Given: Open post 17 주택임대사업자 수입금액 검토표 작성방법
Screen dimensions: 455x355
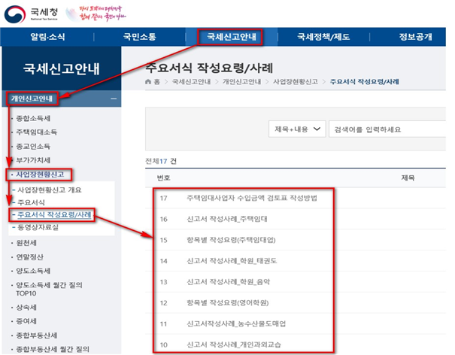Looking at the screenshot, I should [251, 199].
